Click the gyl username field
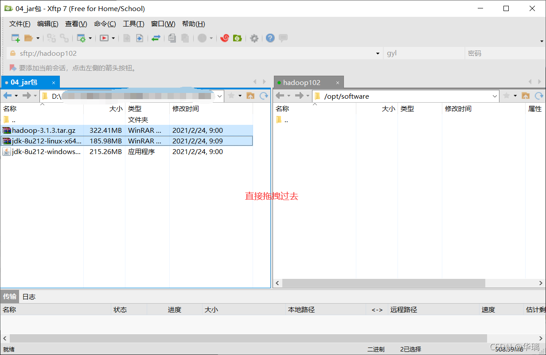The image size is (546, 355). pos(423,53)
